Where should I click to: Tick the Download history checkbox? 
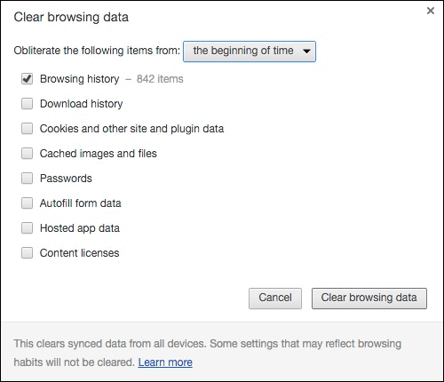[27, 104]
